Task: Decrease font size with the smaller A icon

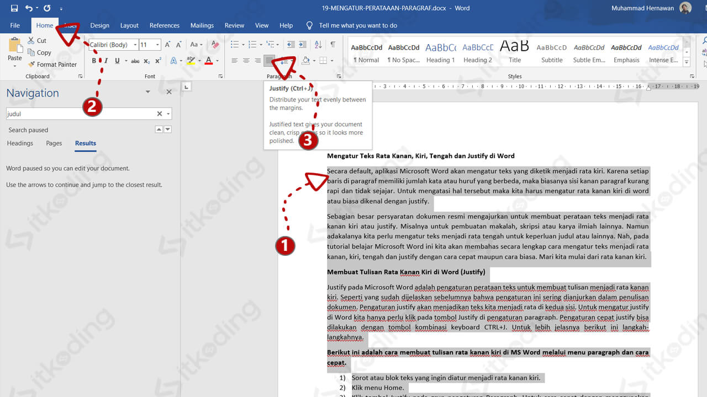Action: tap(179, 45)
